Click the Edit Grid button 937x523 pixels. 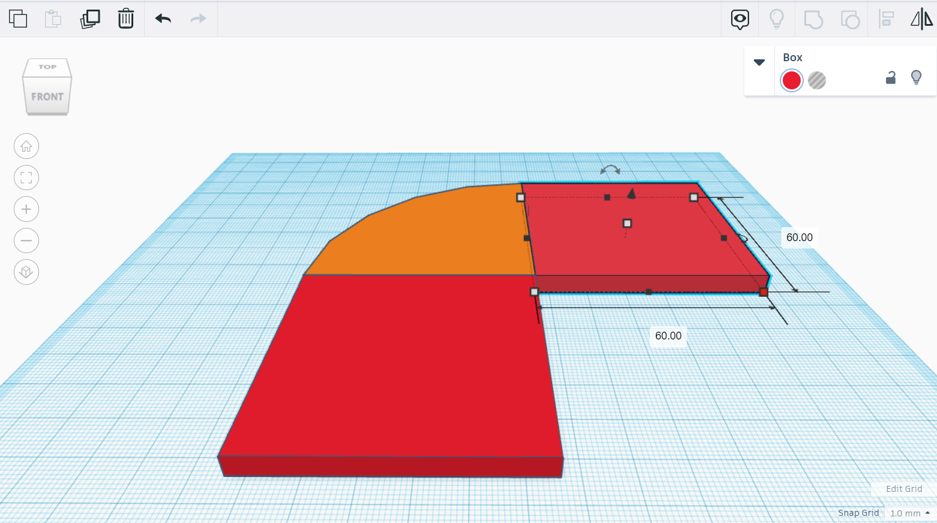pyautogui.click(x=904, y=489)
